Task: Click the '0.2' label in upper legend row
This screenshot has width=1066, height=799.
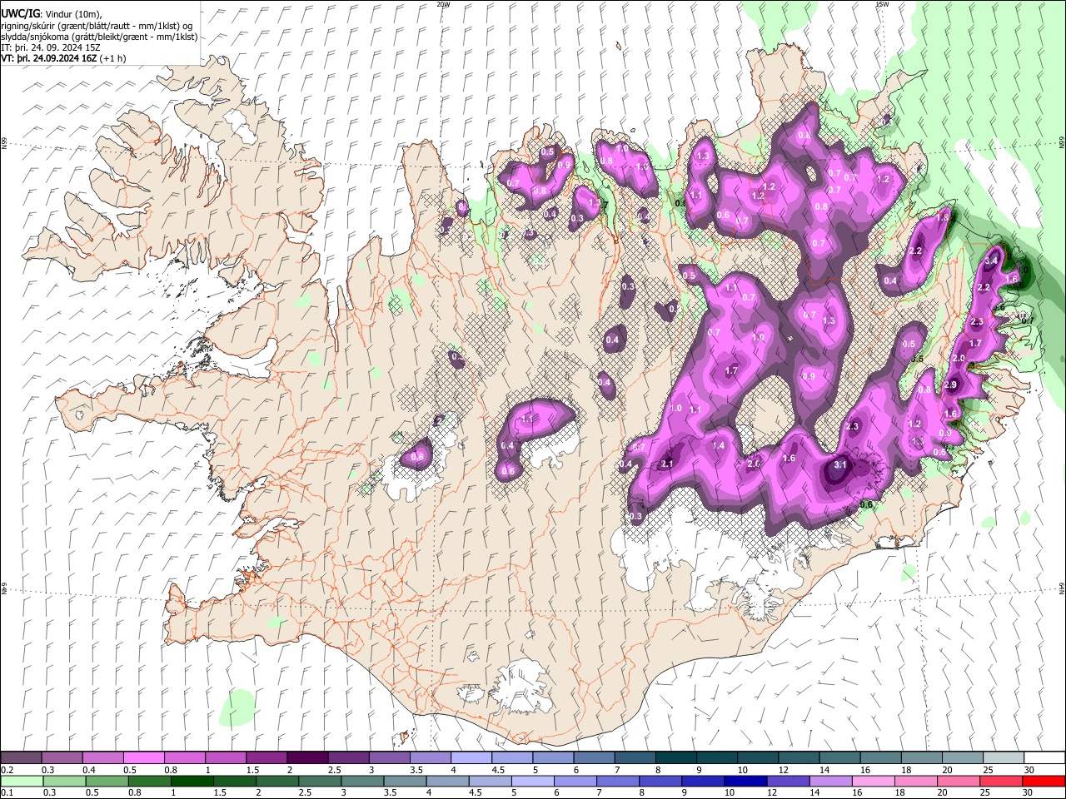Action: tap(7, 770)
